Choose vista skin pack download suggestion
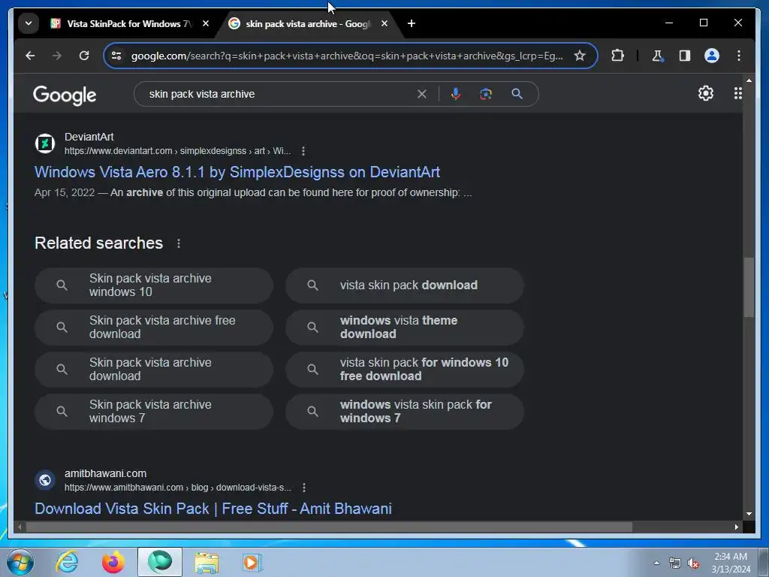 point(405,285)
